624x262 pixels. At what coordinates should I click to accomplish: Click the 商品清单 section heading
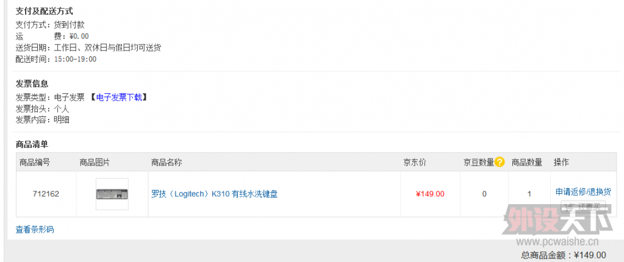32,144
